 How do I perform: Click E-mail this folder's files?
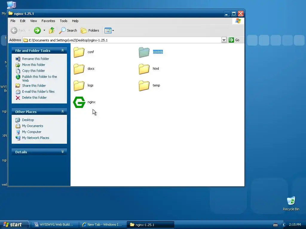coord(38,92)
